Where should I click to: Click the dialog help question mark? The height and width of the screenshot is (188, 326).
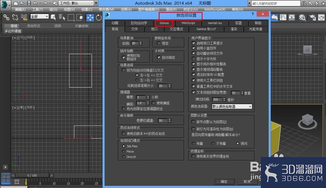[x=253, y=14]
